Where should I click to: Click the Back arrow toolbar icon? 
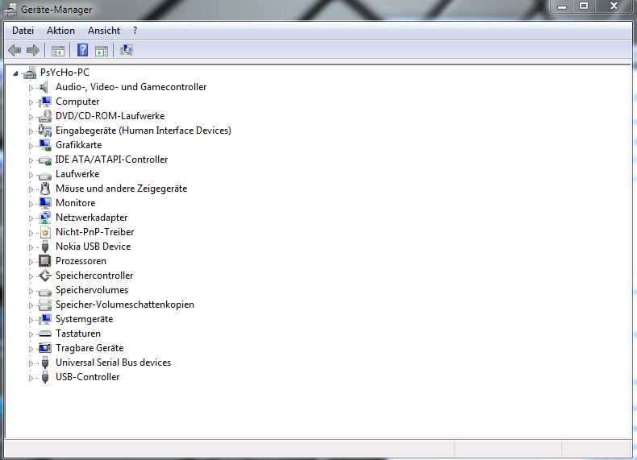click(x=15, y=50)
